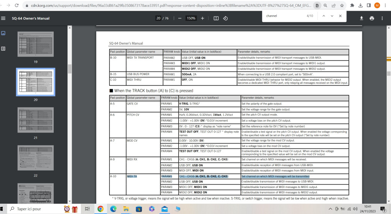Open the Chrome profile M avatar
Viewport: 391px width, 214px height.
377,5
